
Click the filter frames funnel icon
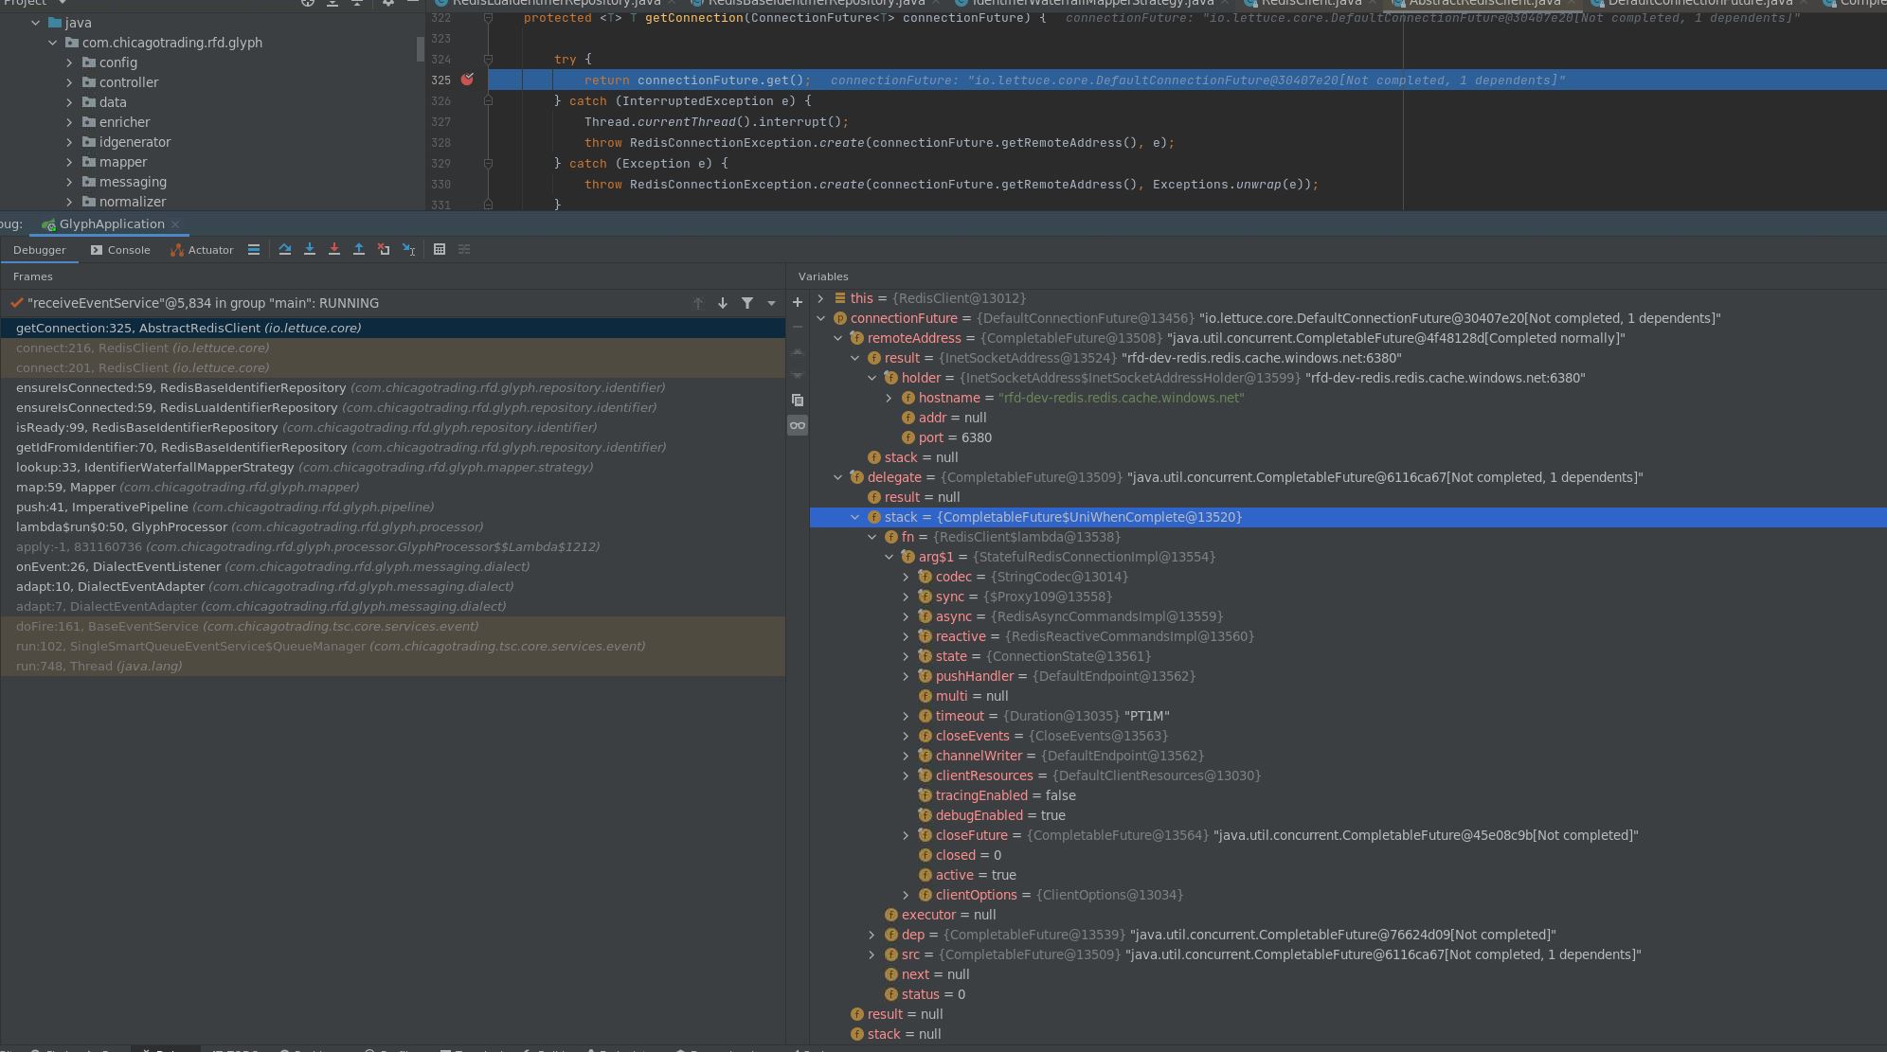point(747,303)
